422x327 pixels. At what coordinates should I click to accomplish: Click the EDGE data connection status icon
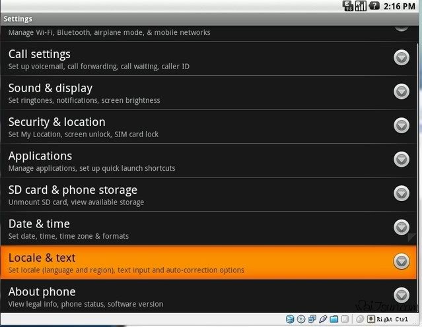[x=348, y=6]
